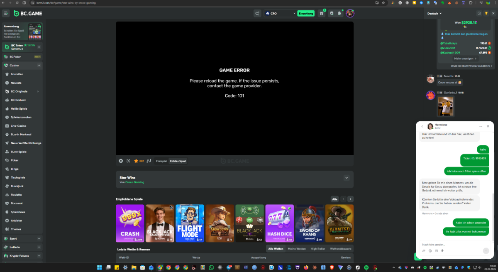Add game to favorites with star icon
Image resolution: width=498 pixels, height=272 pixels.
(x=136, y=161)
